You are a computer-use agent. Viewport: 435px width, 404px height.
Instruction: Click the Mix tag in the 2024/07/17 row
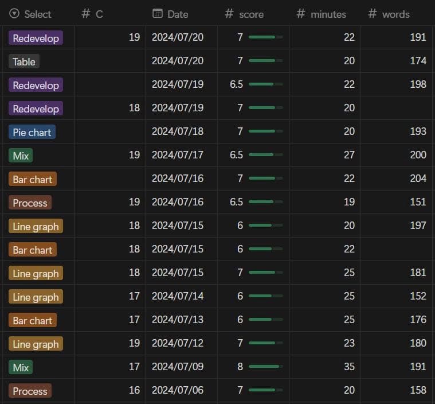point(21,156)
